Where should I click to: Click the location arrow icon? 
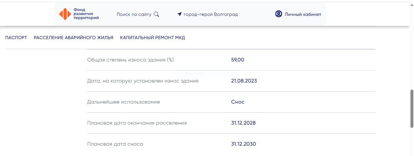pos(179,14)
